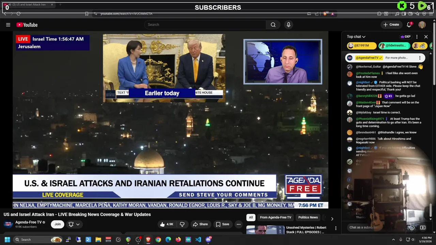Click the youtube.com address bar URL
The width and height of the screenshot is (436, 245).
pos(126,14)
